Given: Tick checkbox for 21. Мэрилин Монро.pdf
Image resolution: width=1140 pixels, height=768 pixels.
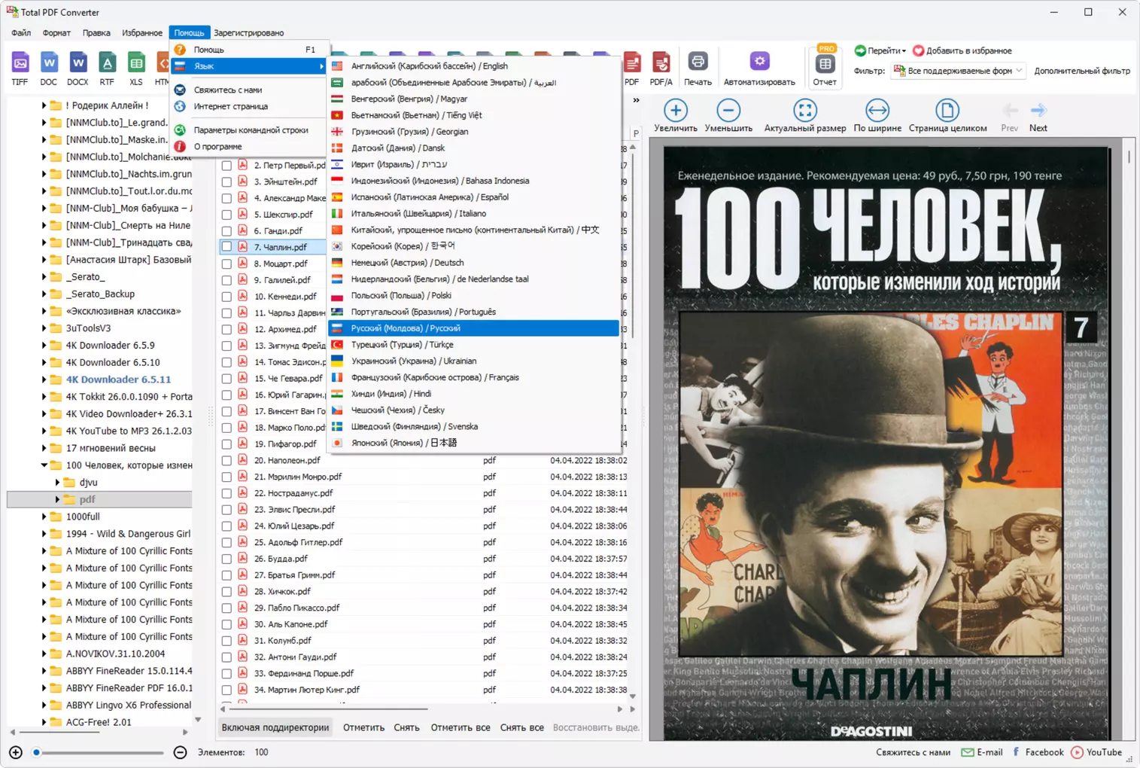Looking at the screenshot, I should pos(226,477).
